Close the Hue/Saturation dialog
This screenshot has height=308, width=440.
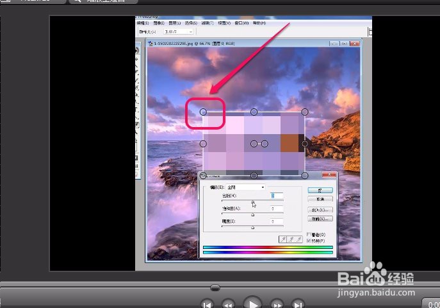329,175
